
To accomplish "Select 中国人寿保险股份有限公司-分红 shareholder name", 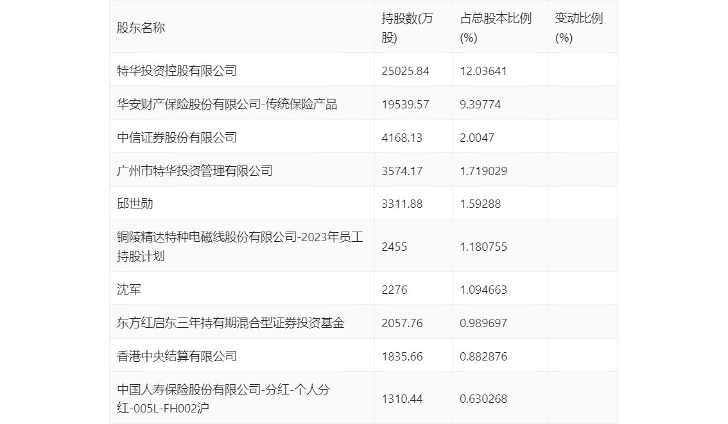I will 224,398.
